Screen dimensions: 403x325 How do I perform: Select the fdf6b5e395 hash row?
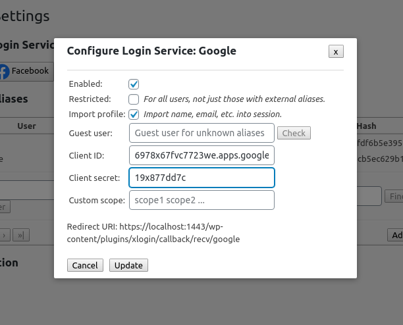379,143
